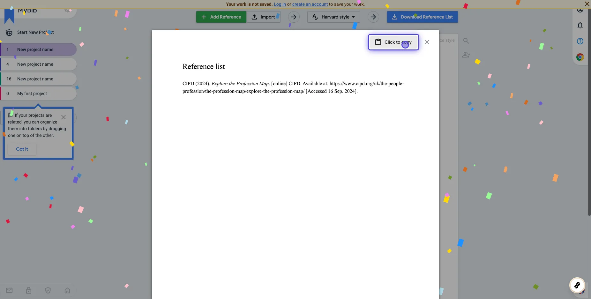Follow the create an account link
This screenshot has width=591, height=299.
point(310,4)
